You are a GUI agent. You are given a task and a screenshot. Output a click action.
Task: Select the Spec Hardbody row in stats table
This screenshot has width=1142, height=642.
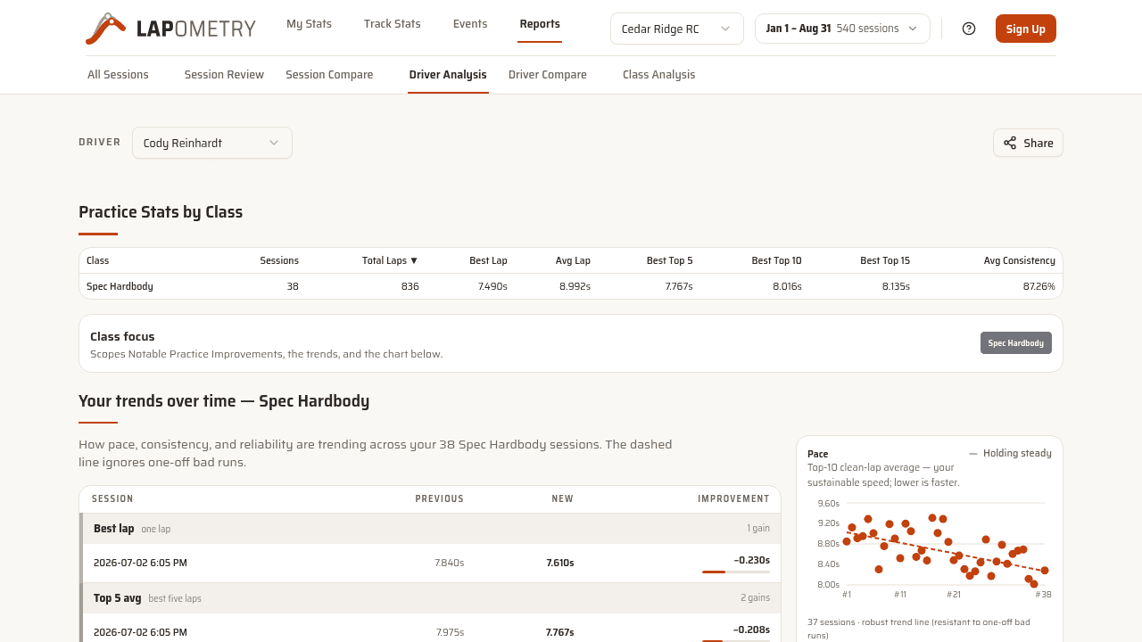coord(571,286)
